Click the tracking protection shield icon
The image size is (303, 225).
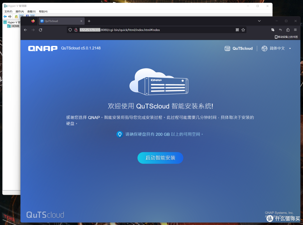(x=70, y=30)
